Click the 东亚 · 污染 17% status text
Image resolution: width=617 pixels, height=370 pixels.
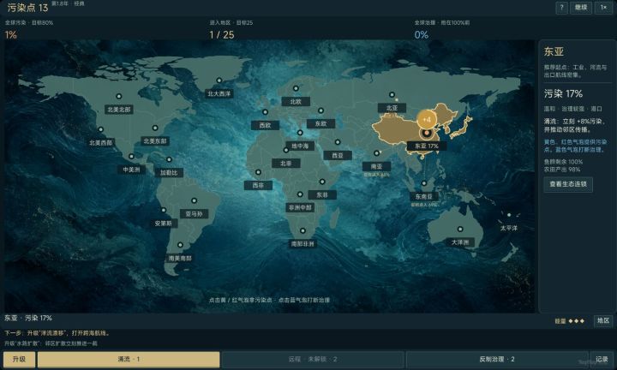click(x=28, y=318)
